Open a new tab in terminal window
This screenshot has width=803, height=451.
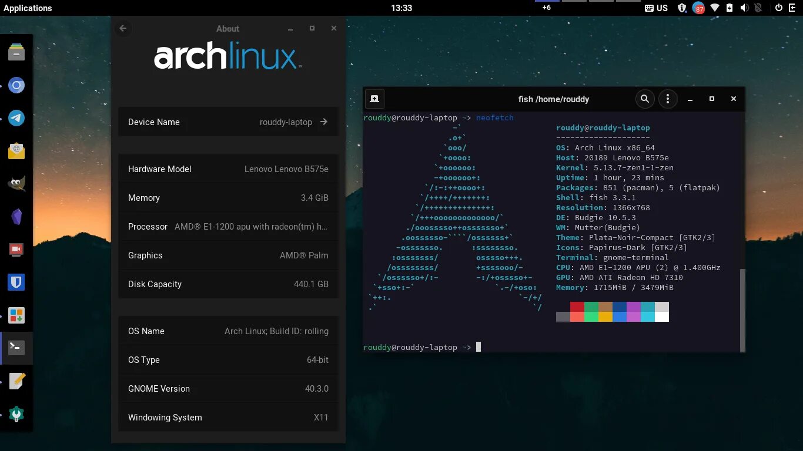click(374, 99)
